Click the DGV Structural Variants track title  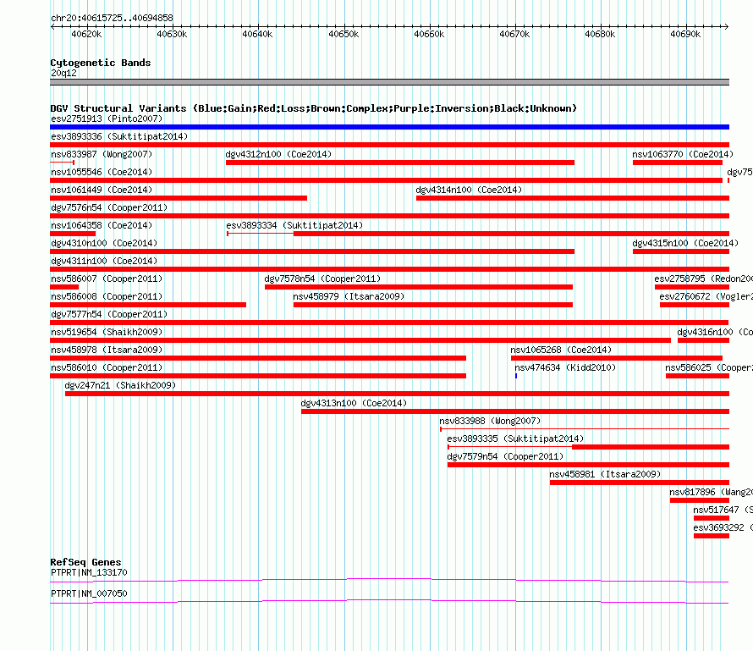(314, 108)
